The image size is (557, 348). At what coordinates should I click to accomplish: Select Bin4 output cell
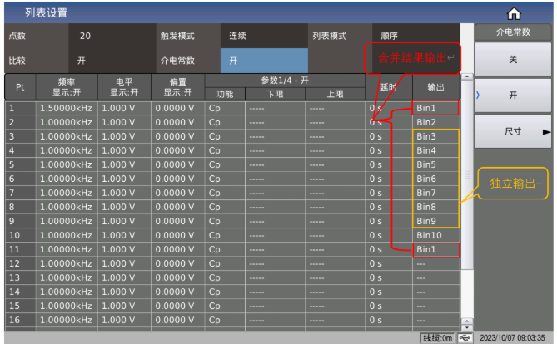point(436,150)
